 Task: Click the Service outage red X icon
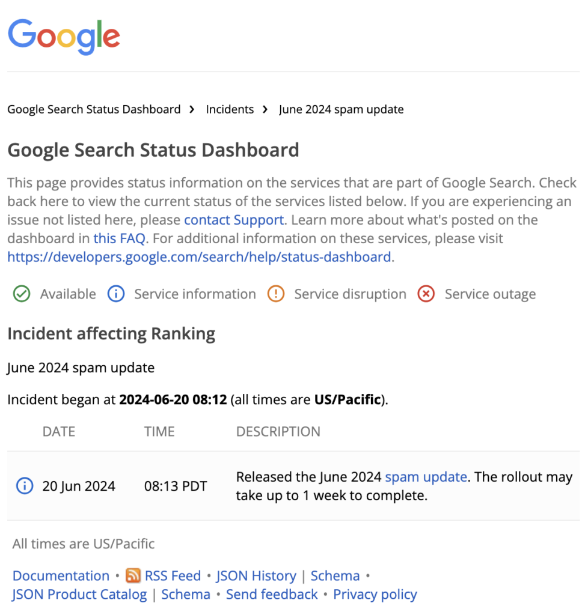tap(426, 294)
